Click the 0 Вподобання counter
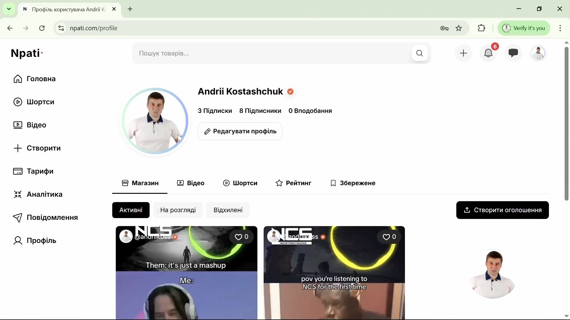The image size is (570, 320). coord(310,111)
